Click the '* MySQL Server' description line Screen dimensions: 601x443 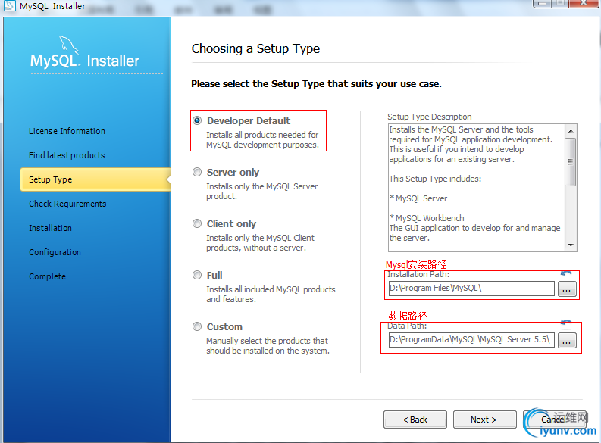point(418,198)
